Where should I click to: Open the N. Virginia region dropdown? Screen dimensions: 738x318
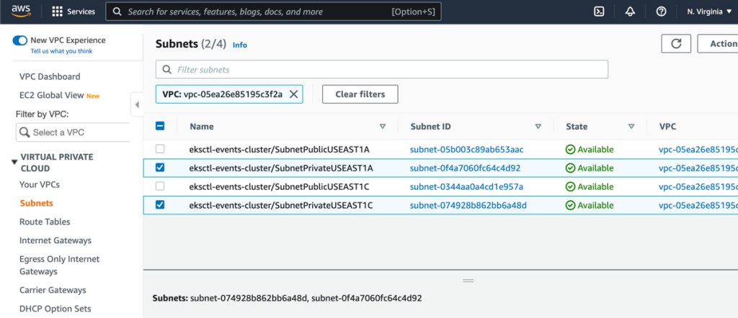pyautogui.click(x=710, y=12)
